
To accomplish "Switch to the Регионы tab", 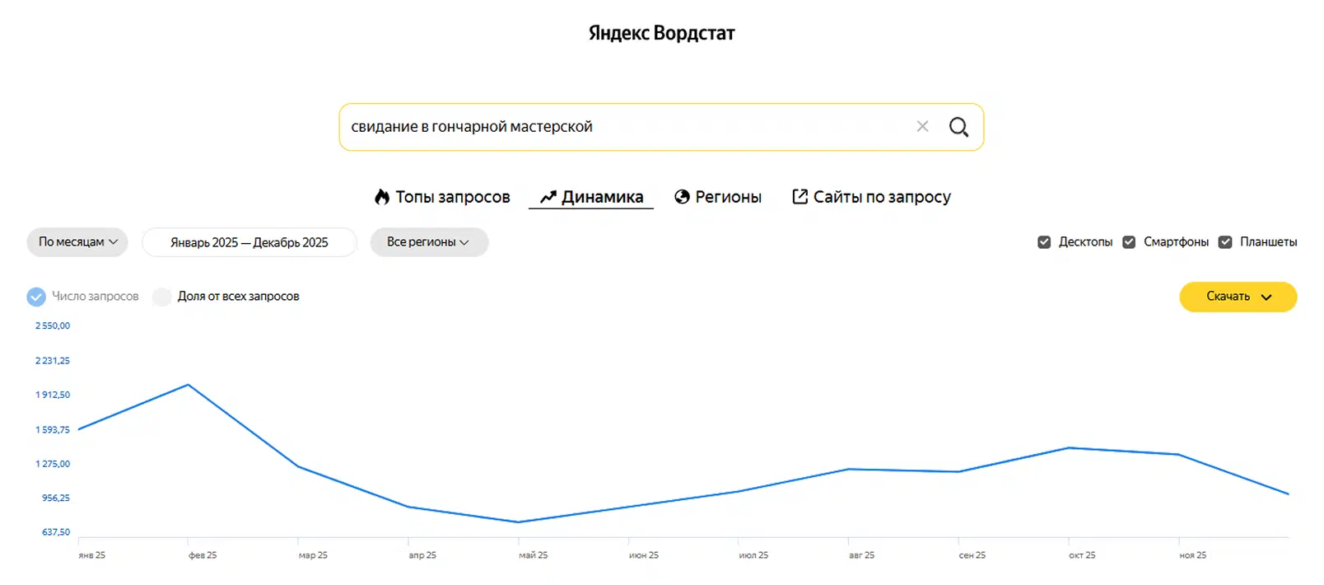I will coord(718,197).
